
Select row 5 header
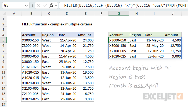[3, 40]
